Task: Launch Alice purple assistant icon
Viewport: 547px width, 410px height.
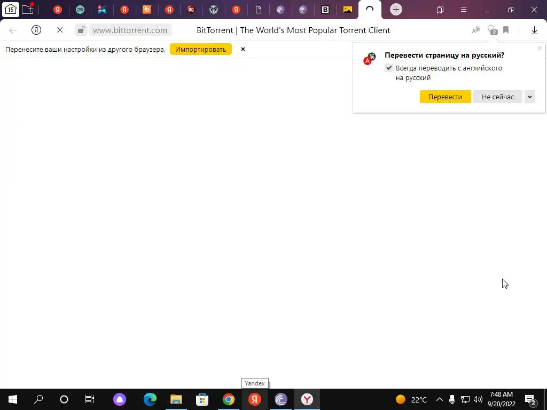Action: click(120, 399)
